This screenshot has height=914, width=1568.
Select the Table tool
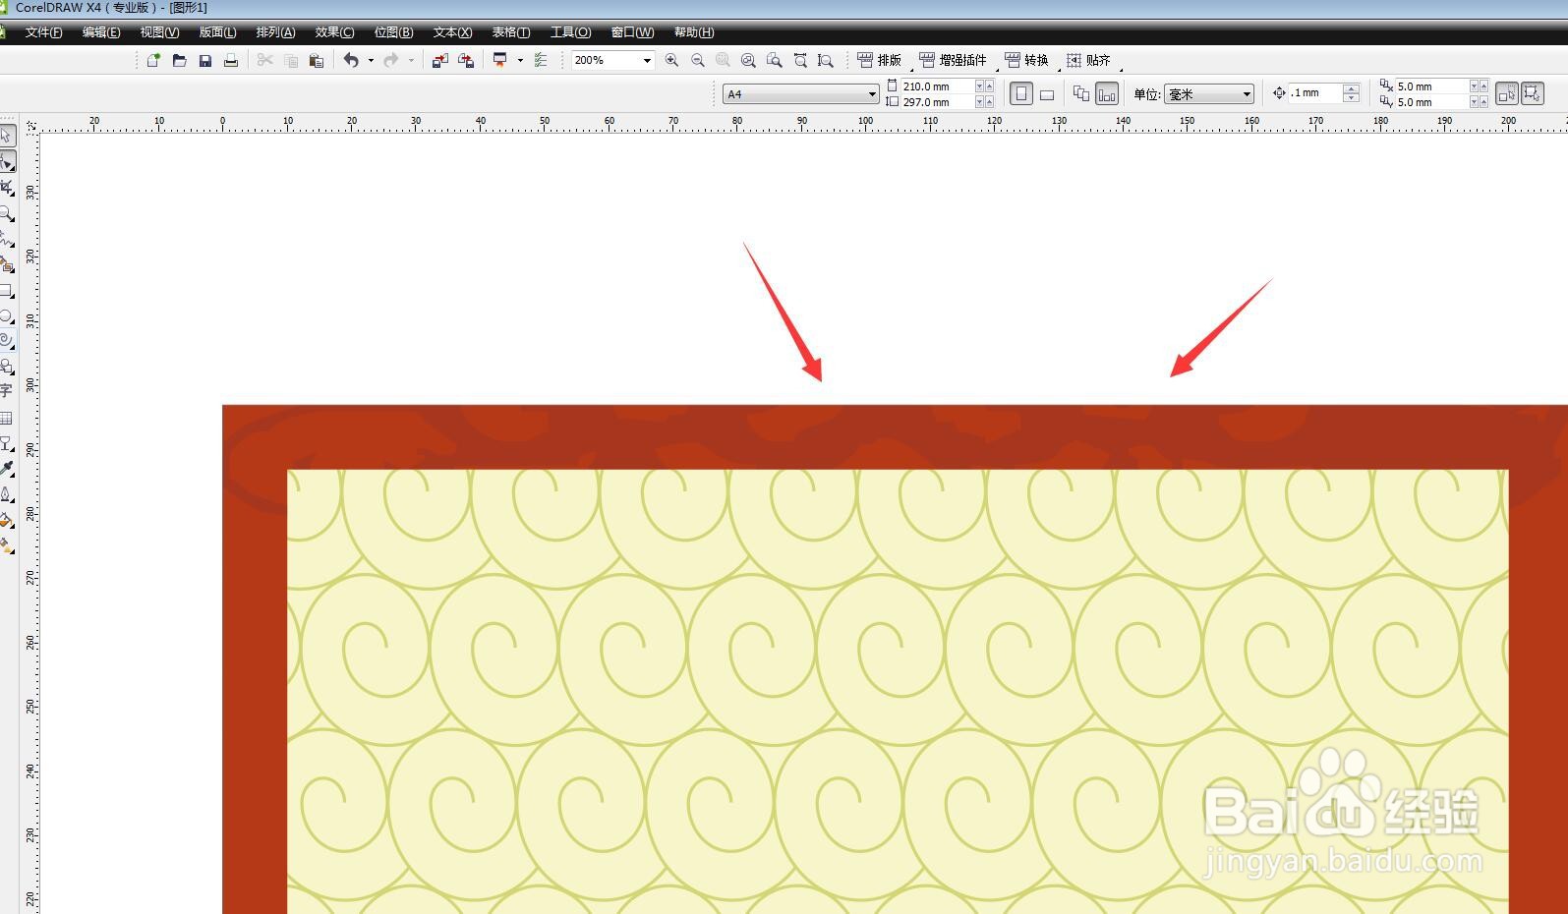point(7,418)
